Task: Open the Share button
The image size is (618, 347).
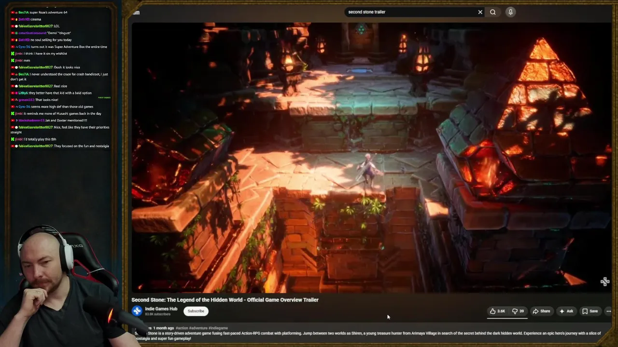Action: pyautogui.click(x=541, y=311)
